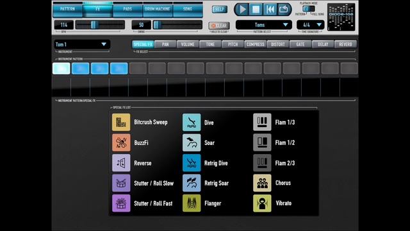This screenshot has height=231, width=410.
Task: Select the Flam 1/3 icon
Action: tap(262, 123)
